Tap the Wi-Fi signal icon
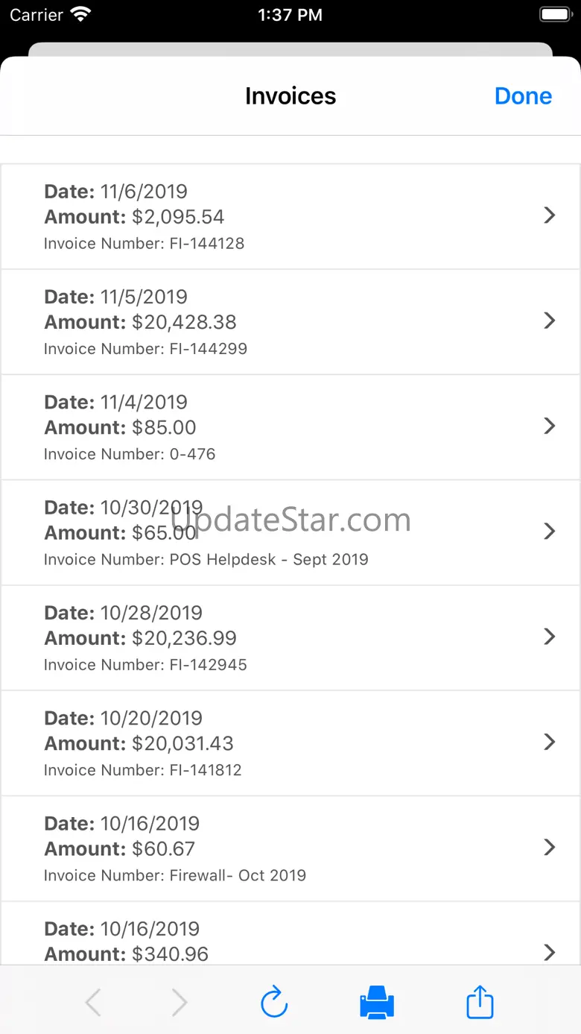Image resolution: width=581 pixels, height=1034 pixels. tap(80, 15)
